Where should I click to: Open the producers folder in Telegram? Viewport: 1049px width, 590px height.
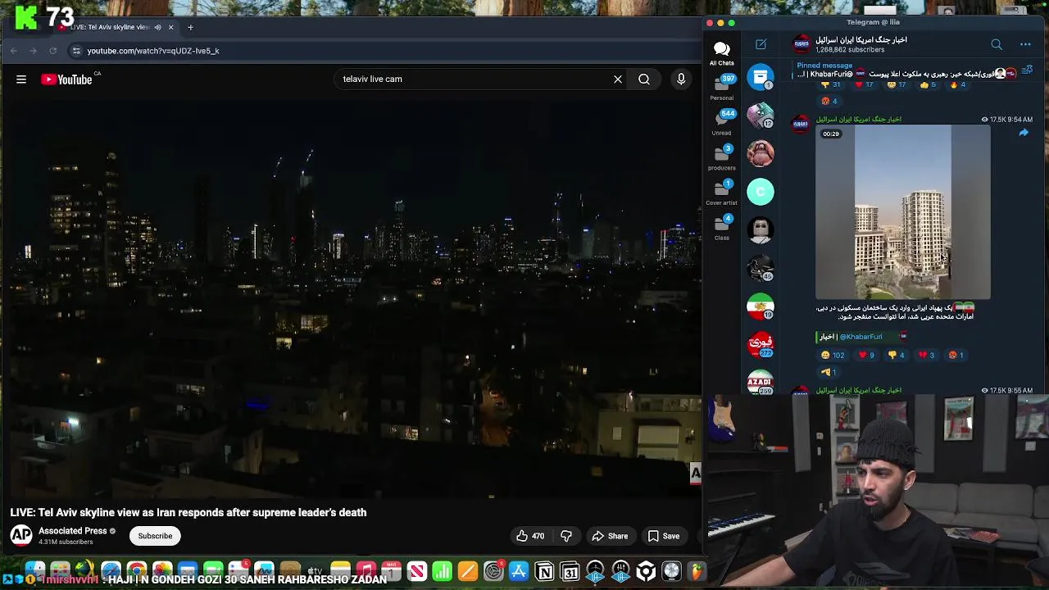(x=722, y=157)
